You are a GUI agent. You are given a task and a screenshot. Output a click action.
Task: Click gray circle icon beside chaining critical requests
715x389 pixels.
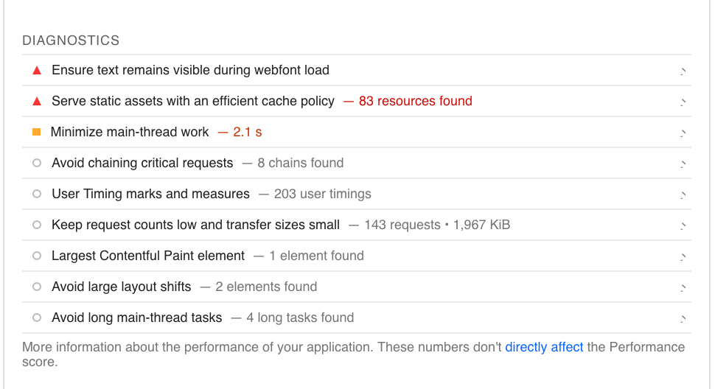[x=37, y=163]
